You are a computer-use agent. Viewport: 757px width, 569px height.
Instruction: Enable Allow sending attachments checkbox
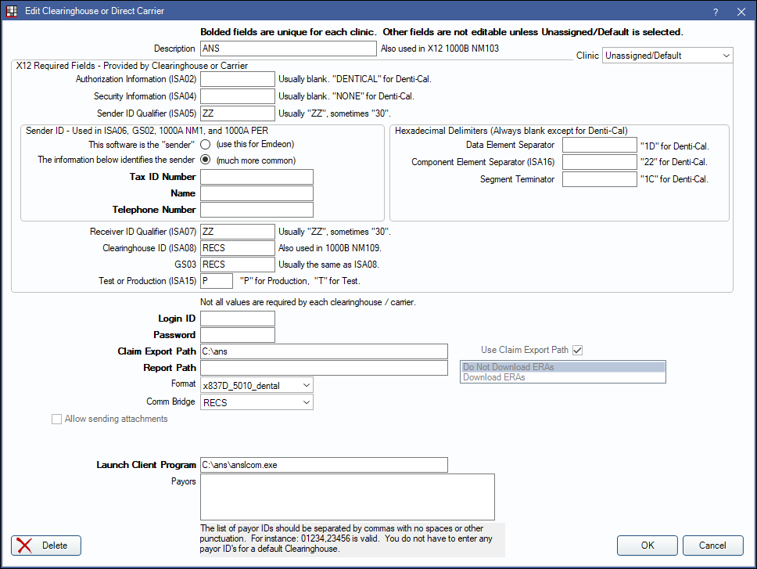click(56, 419)
